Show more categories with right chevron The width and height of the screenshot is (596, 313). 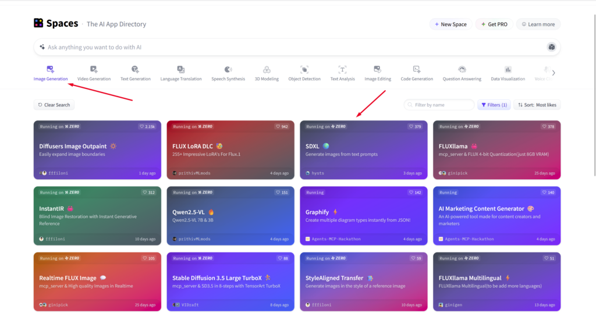tap(554, 73)
